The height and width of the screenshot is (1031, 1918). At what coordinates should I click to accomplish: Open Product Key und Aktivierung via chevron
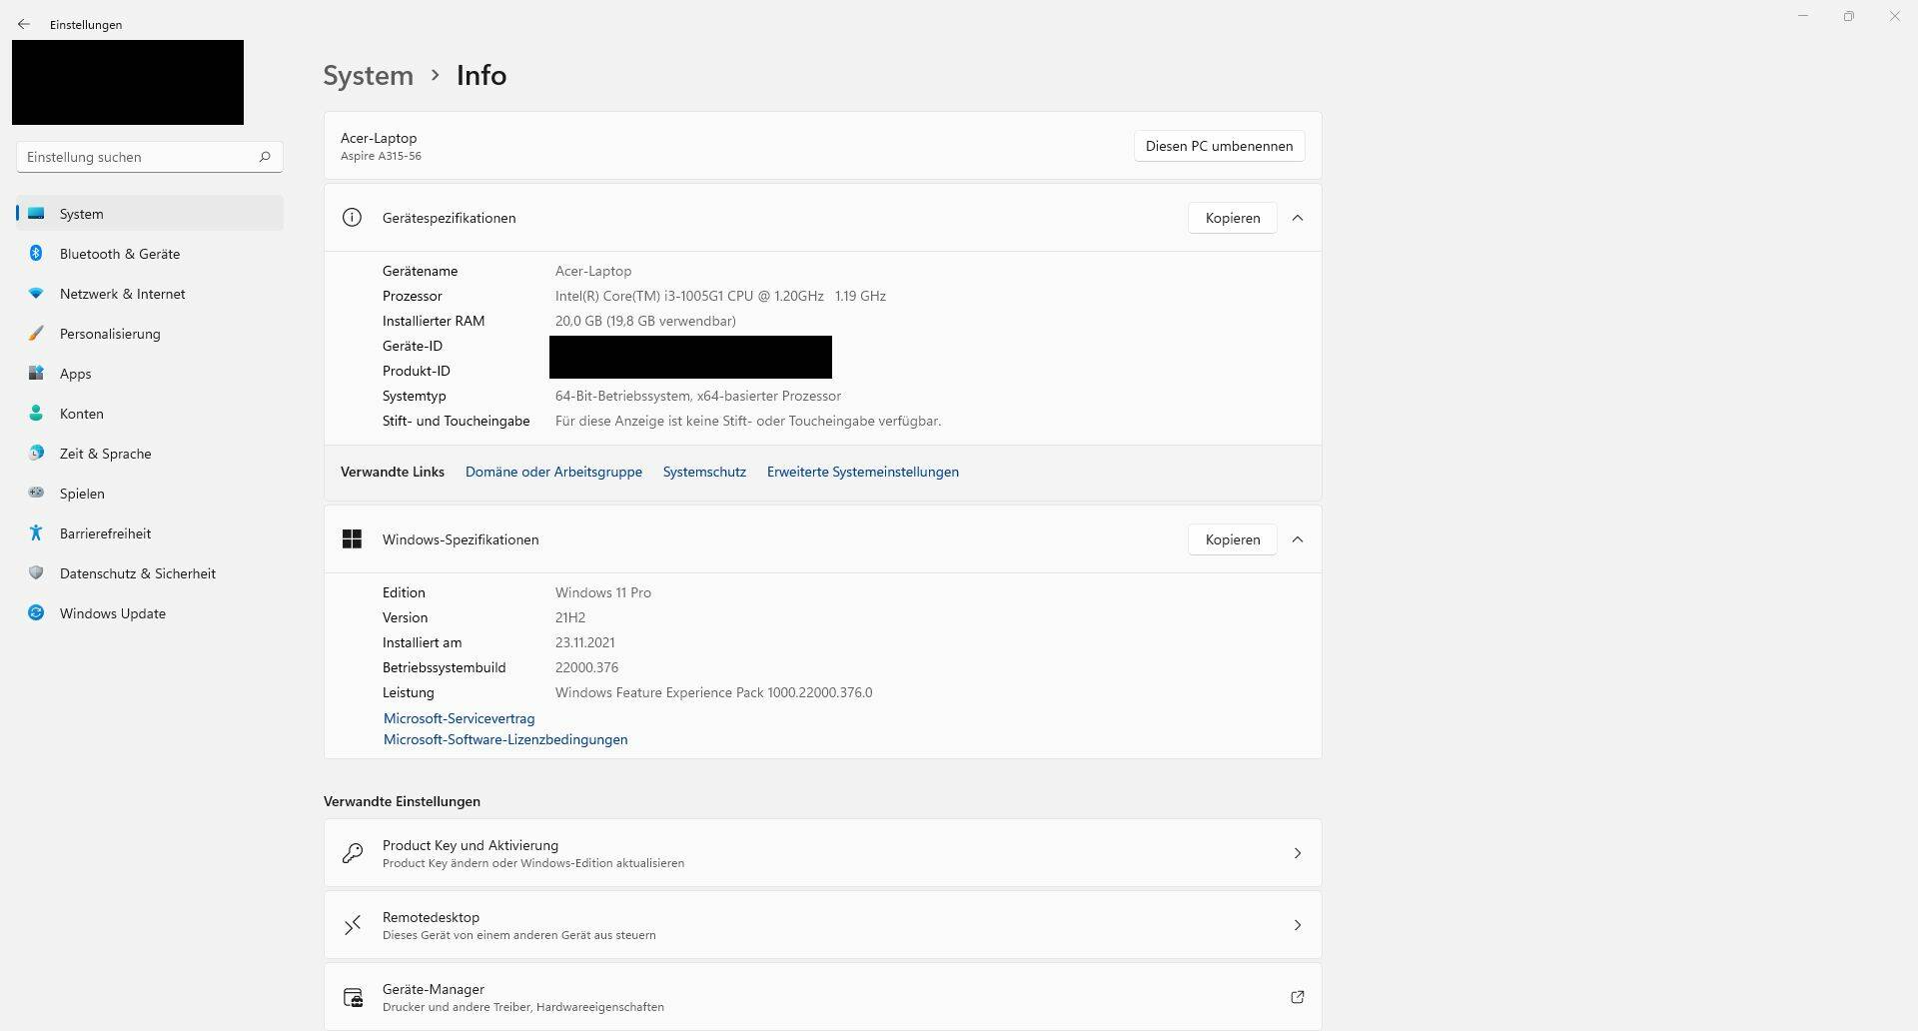point(1298,853)
